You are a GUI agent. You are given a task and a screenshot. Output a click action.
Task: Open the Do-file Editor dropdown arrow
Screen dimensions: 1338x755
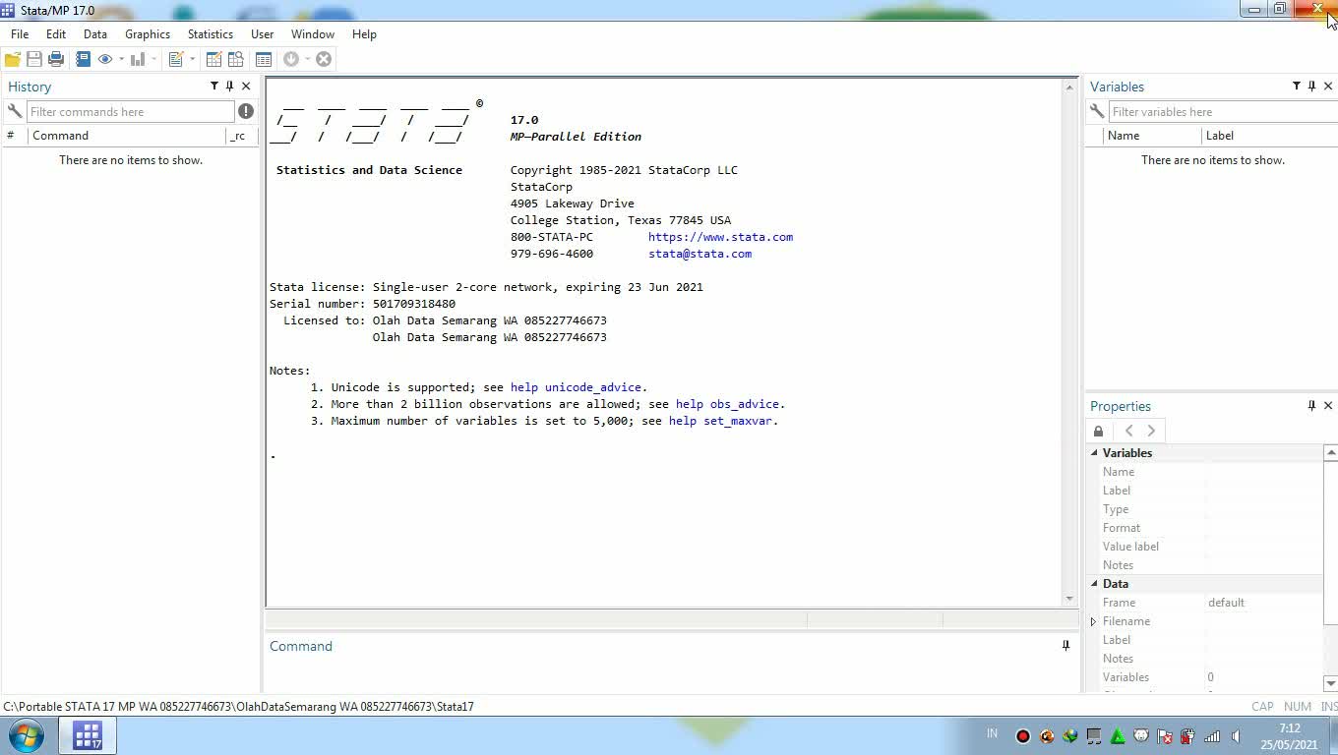coord(192,59)
